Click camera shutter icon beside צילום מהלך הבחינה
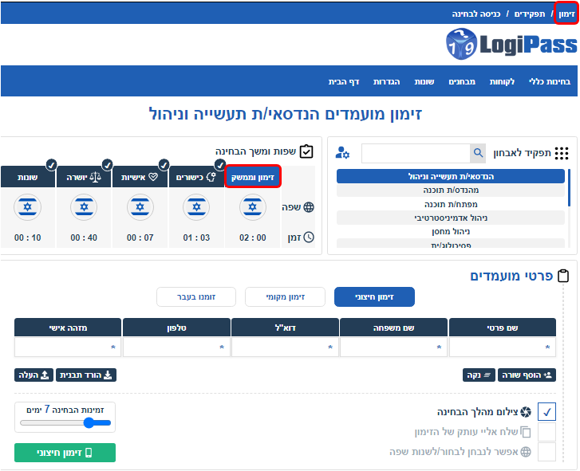Viewport: 580px width, 471px height. (x=526, y=412)
